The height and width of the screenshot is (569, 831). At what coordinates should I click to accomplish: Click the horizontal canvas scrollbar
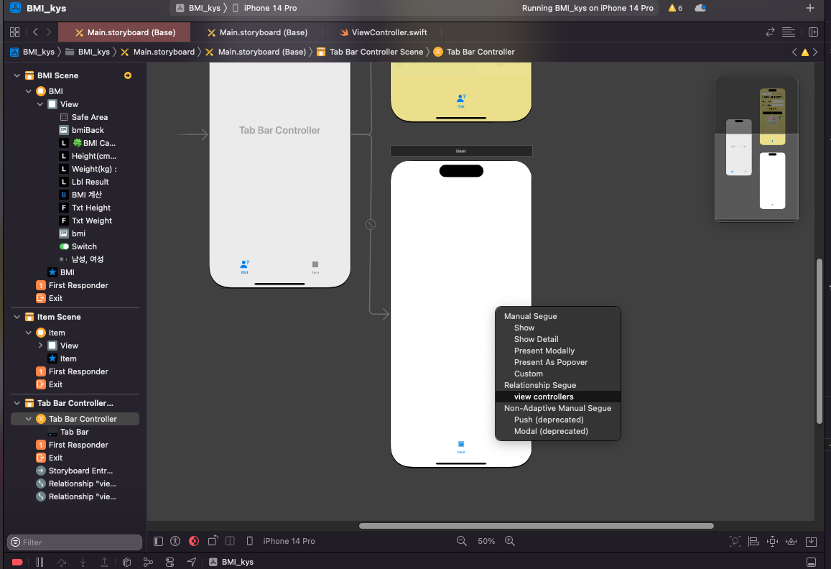(537, 526)
